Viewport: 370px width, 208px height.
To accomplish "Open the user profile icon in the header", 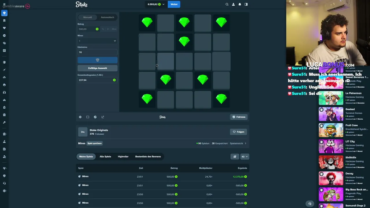I will click(x=233, y=4).
